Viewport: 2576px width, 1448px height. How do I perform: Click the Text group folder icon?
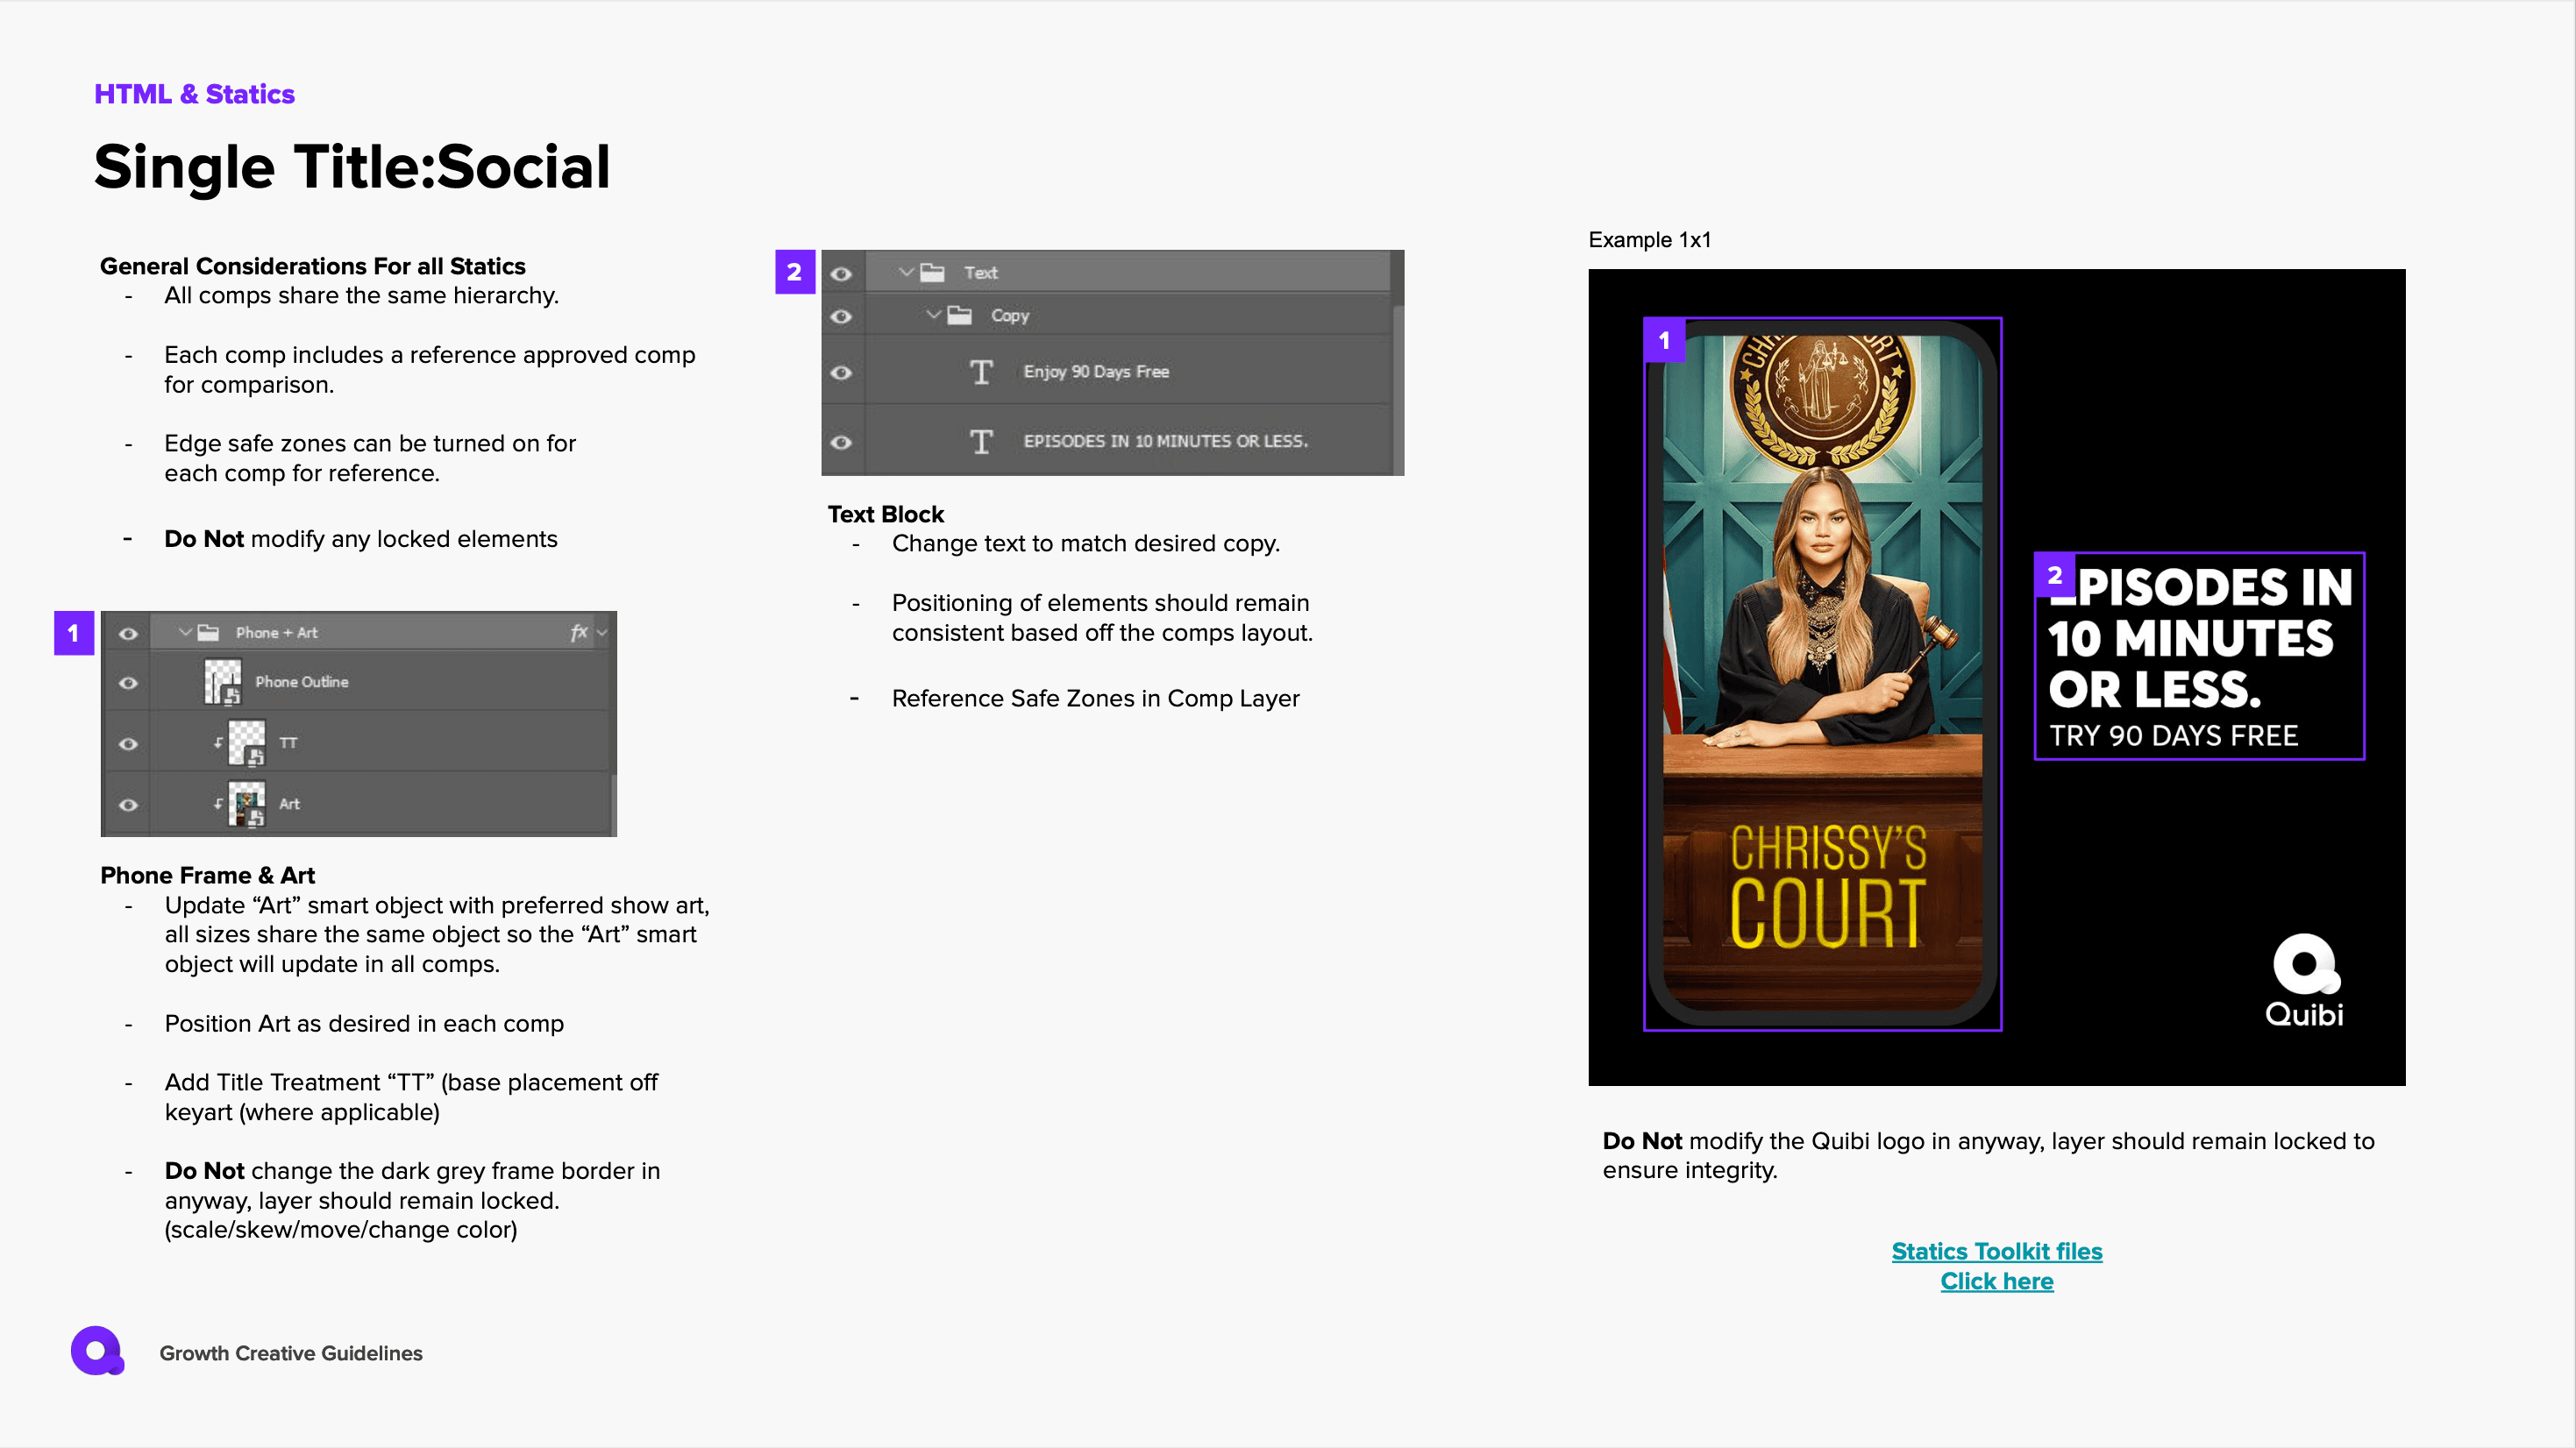(933, 272)
